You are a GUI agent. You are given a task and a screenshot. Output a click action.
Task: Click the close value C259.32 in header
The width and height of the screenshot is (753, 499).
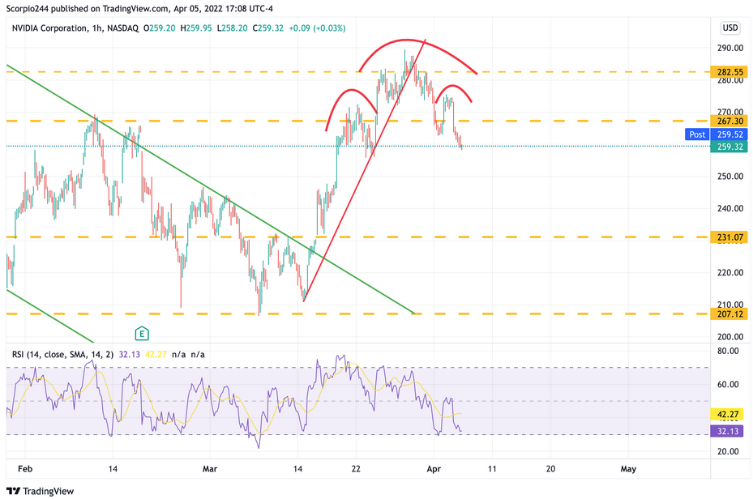pyautogui.click(x=267, y=28)
